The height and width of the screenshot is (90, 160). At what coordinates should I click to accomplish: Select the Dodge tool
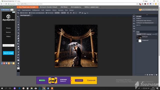pos(18,49)
